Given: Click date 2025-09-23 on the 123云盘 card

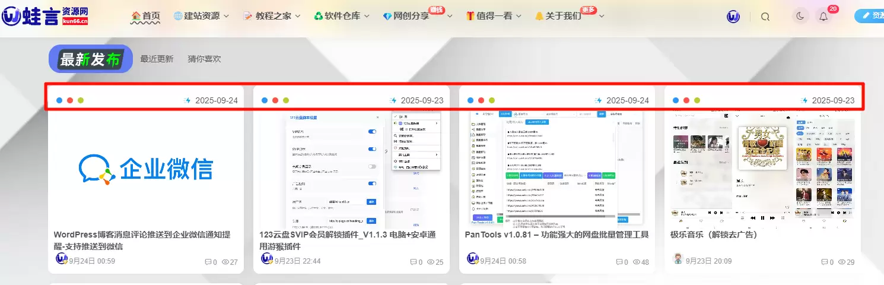Looking at the screenshot, I should pyautogui.click(x=422, y=100).
